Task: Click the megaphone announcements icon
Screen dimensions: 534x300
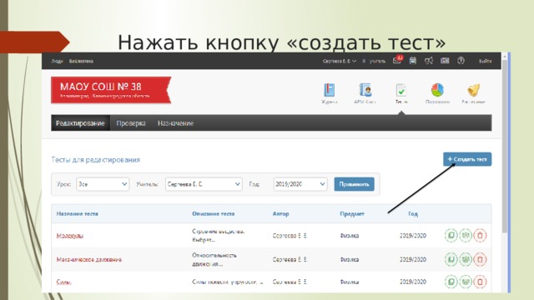Action: tap(428, 61)
